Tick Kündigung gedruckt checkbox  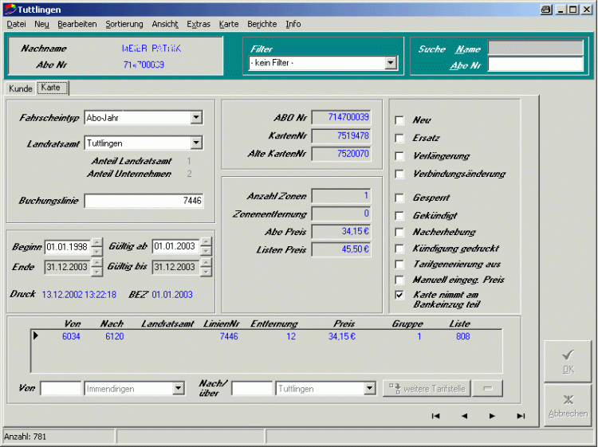click(x=399, y=249)
